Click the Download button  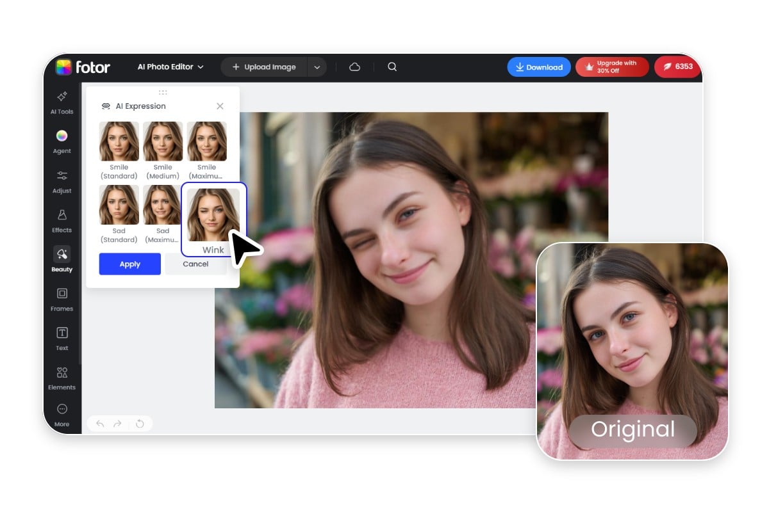538,67
